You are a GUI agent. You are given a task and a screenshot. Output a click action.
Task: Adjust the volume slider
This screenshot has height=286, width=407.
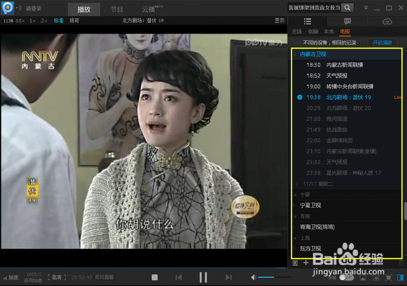click(x=274, y=277)
